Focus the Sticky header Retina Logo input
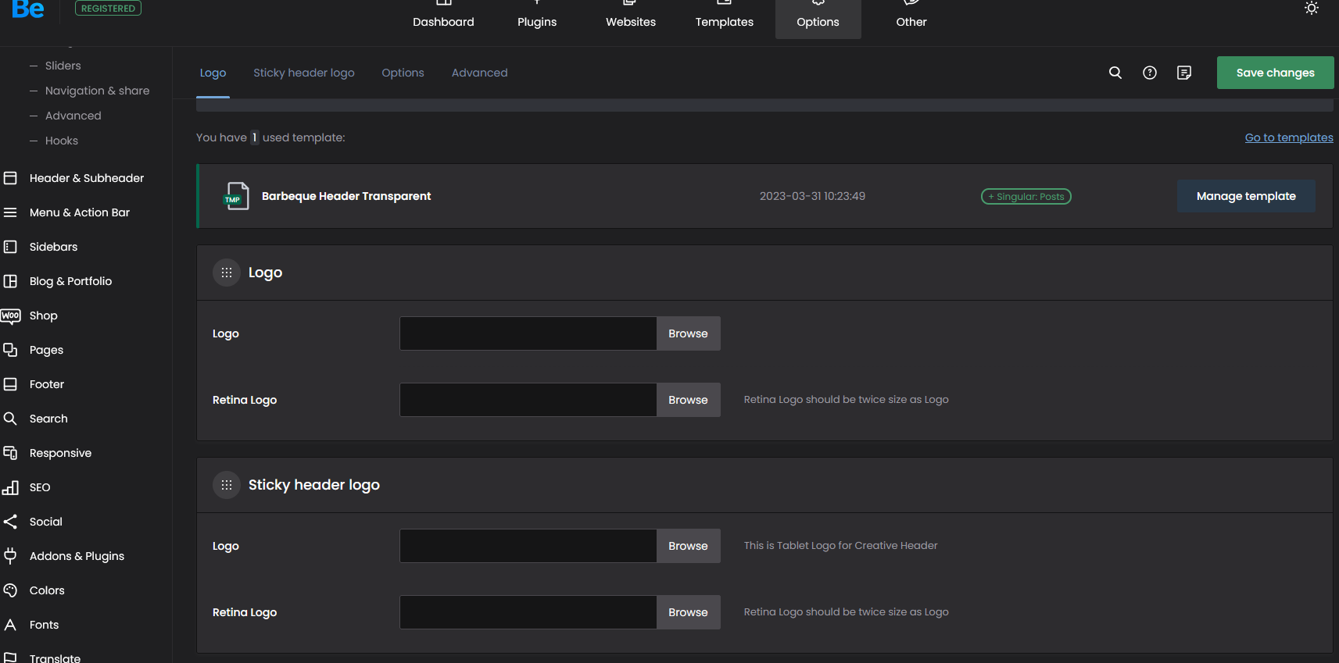 click(x=528, y=612)
